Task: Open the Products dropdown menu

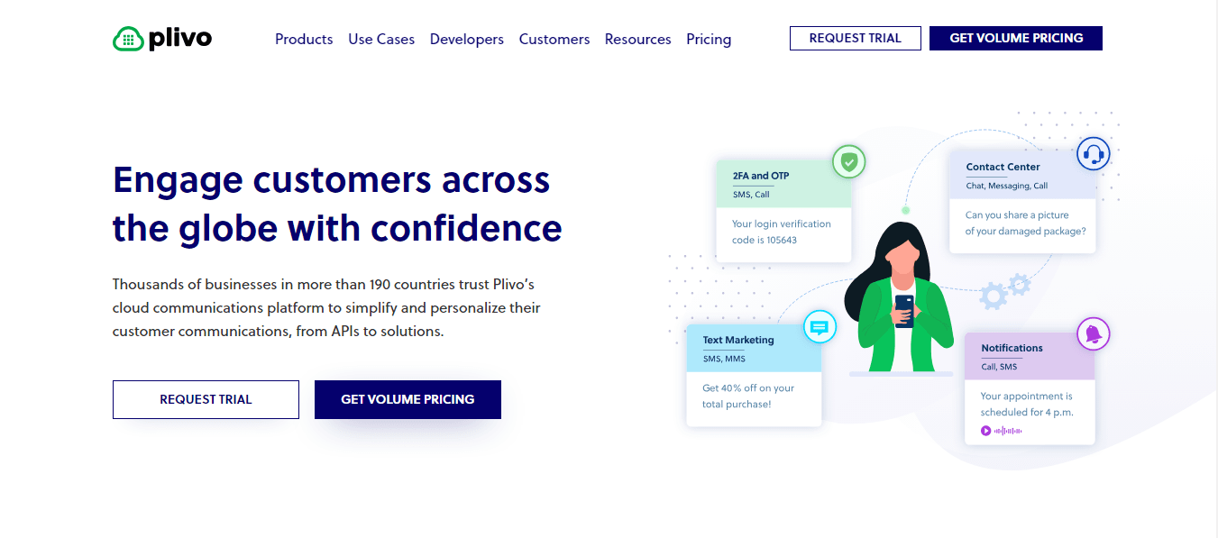Action: click(304, 39)
